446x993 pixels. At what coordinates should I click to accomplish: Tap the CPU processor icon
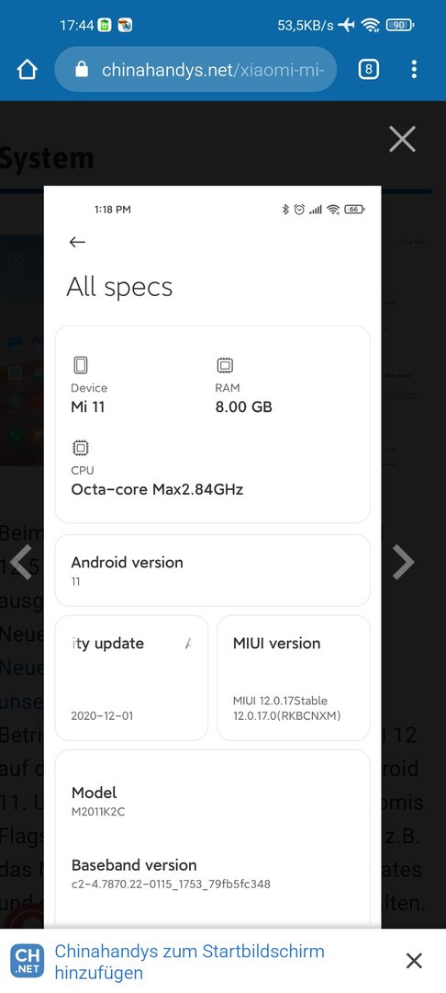point(80,449)
